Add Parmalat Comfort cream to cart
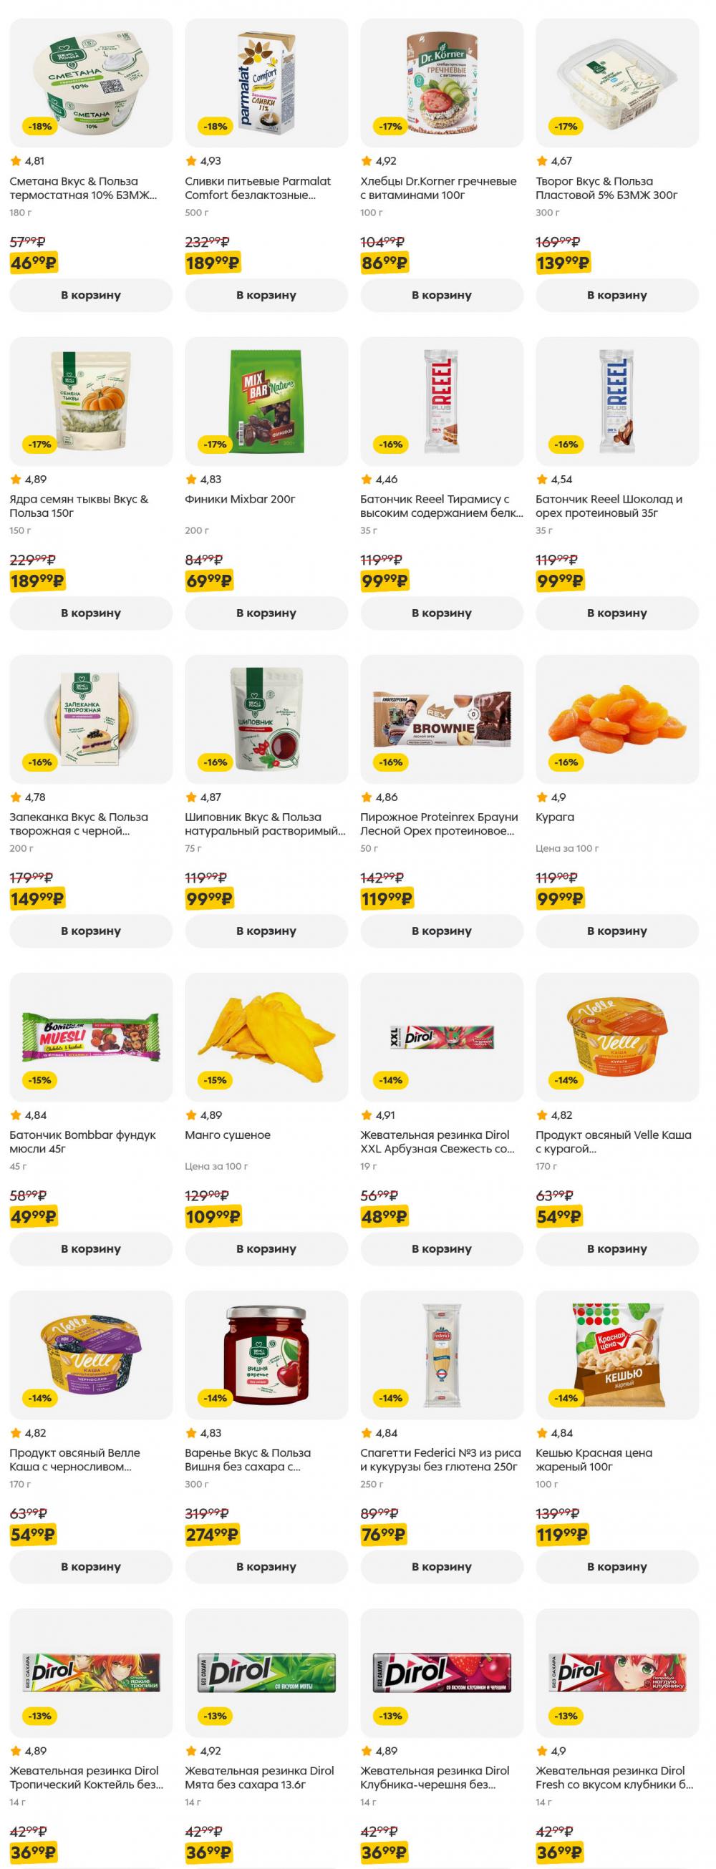716x1869 pixels. click(x=266, y=296)
